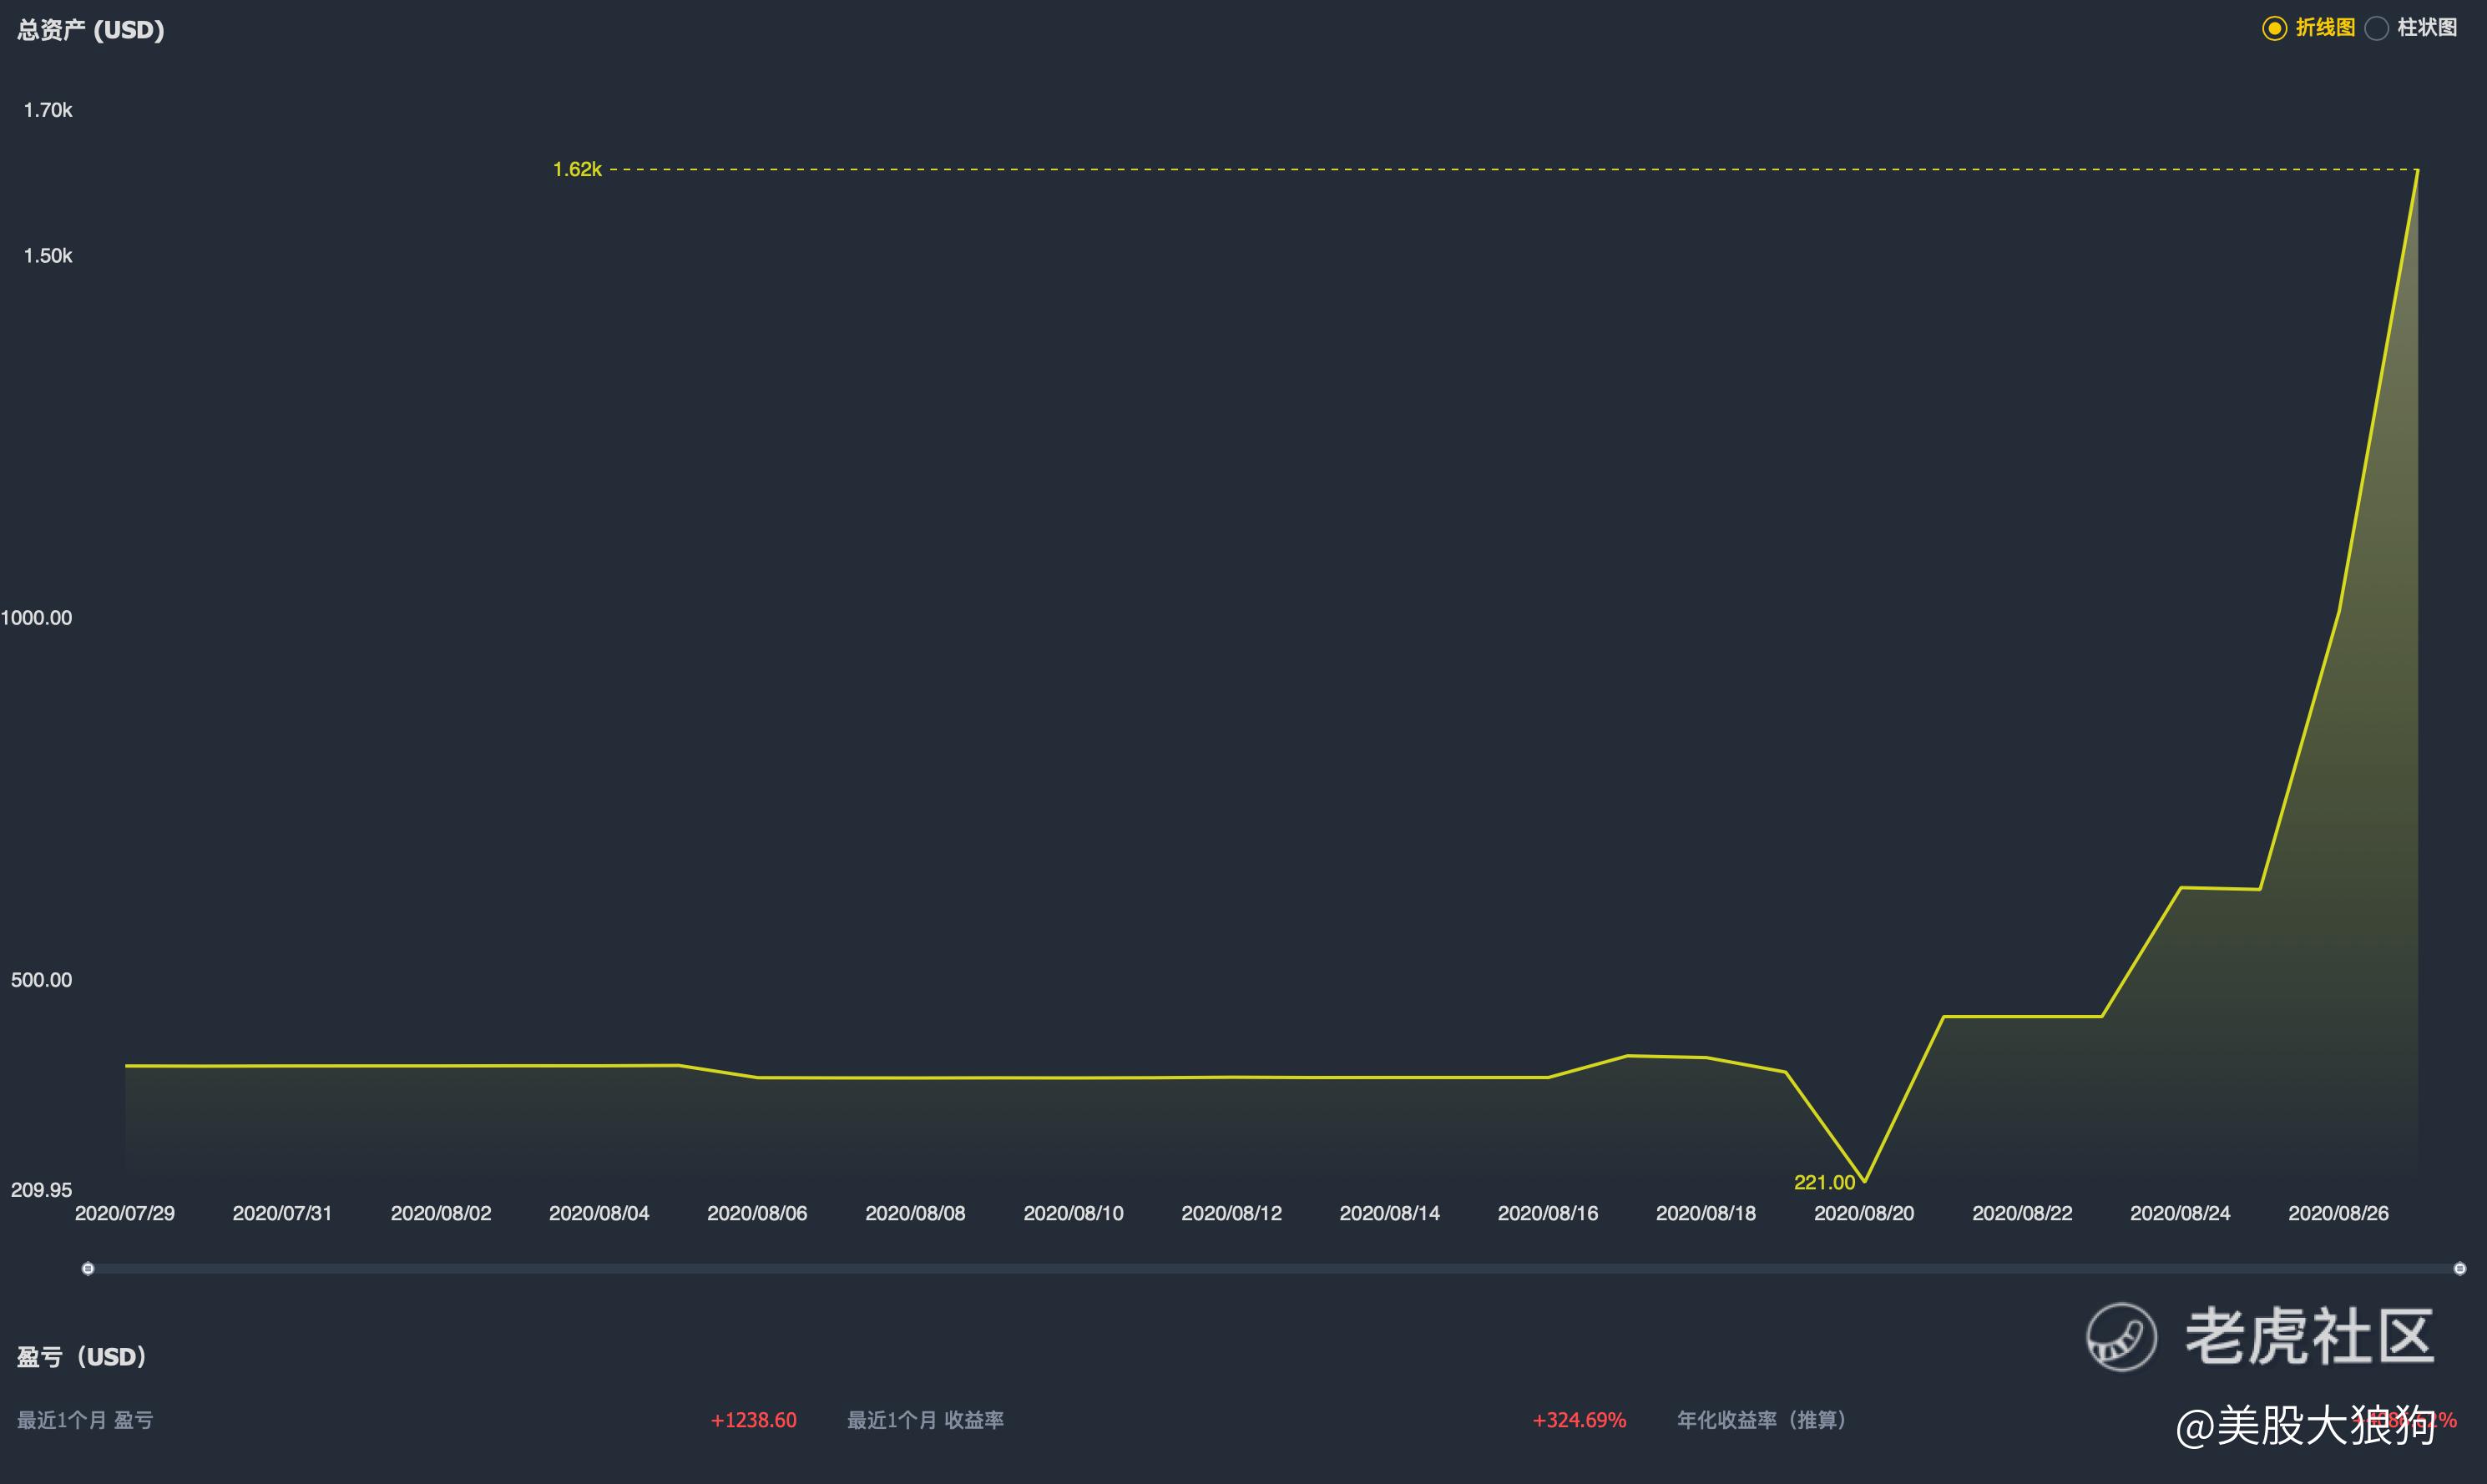Click the middle of the date range slider track
This screenshot has width=2487, height=1484.
(x=1273, y=1269)
